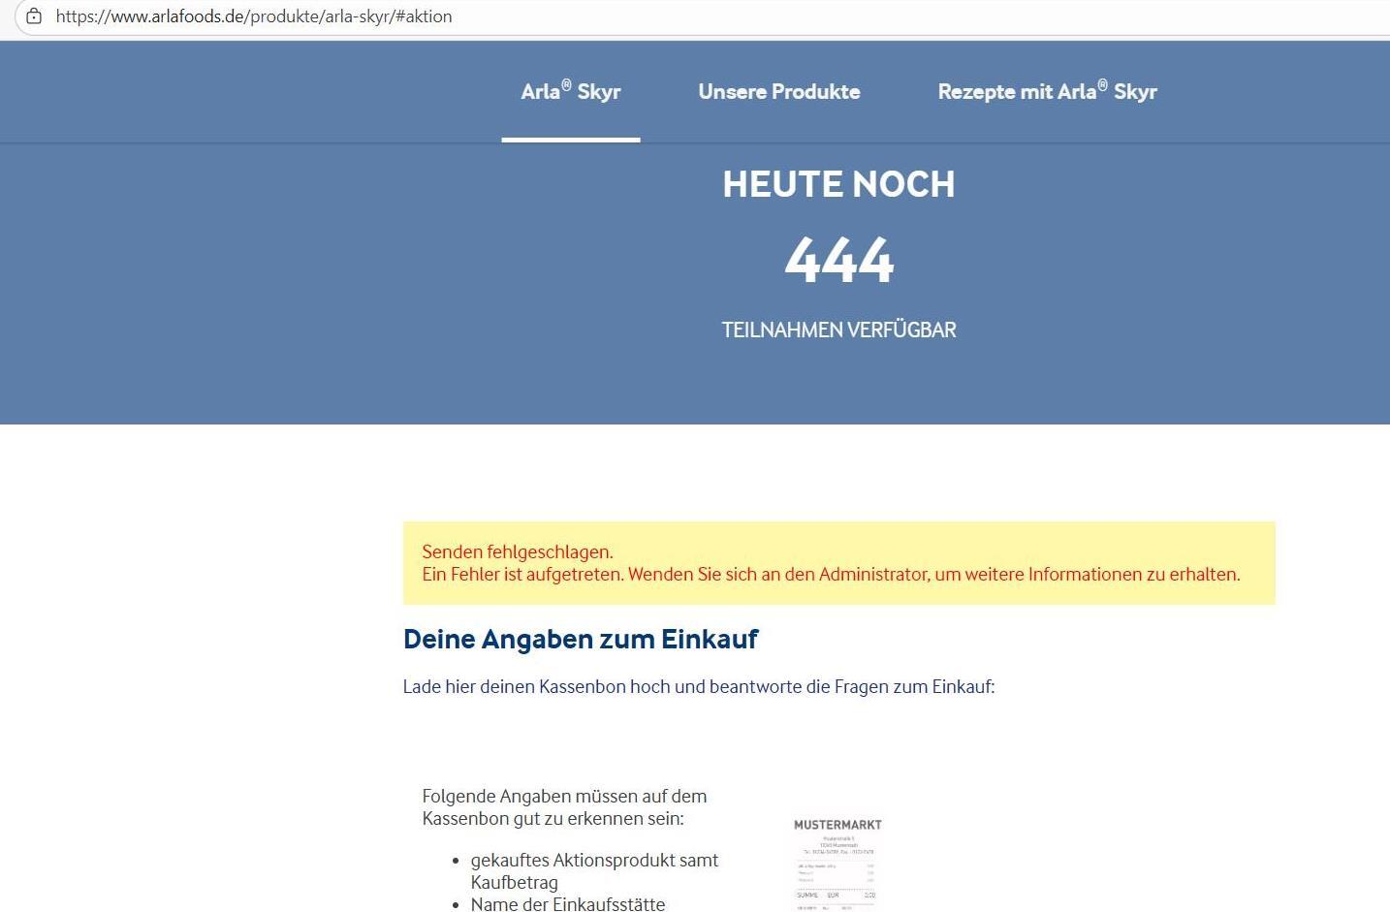Viewport: 1390px width, 912px height.
Task: Click the site info lock icon
Action: [x=34, y=16]
